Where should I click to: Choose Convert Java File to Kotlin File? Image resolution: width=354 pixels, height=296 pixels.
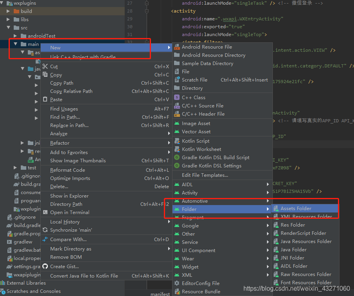[x=106, y=276]
